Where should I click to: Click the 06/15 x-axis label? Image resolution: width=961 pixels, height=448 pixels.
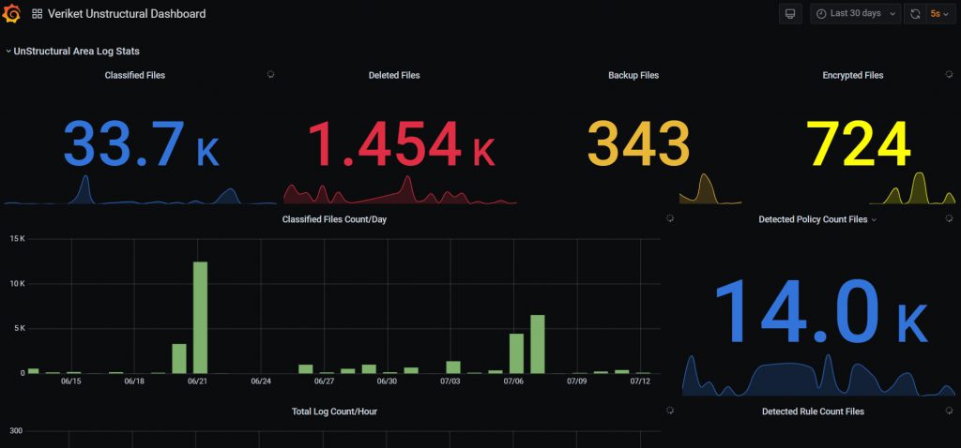pos(70,381)
